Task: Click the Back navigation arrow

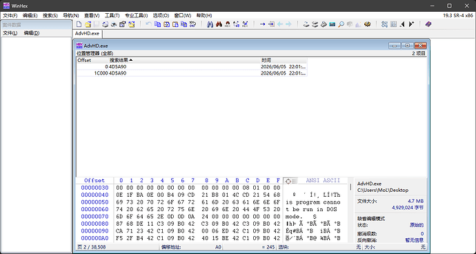Action: point(280,24)
